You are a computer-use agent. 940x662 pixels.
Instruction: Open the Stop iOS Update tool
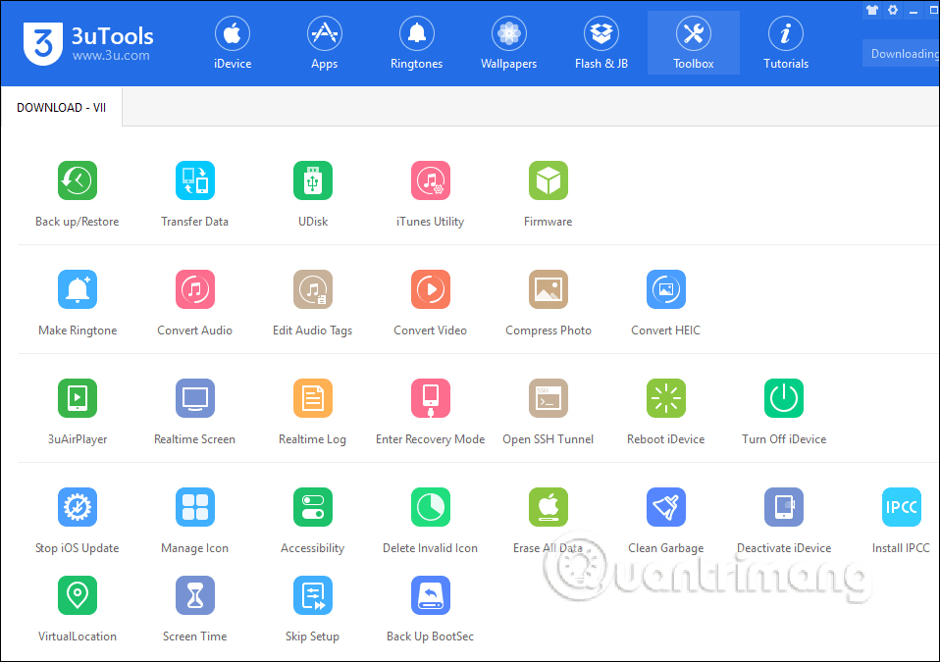coord(78,507)
